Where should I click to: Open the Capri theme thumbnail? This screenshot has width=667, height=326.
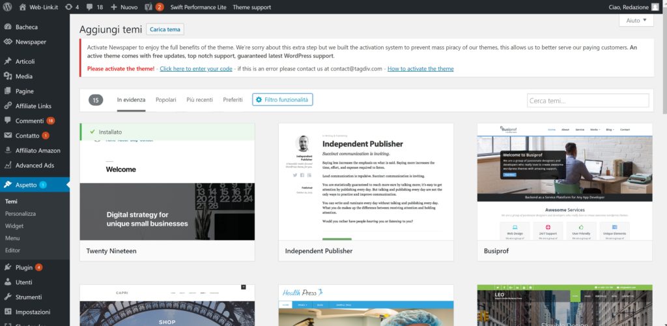pos(167,305)
